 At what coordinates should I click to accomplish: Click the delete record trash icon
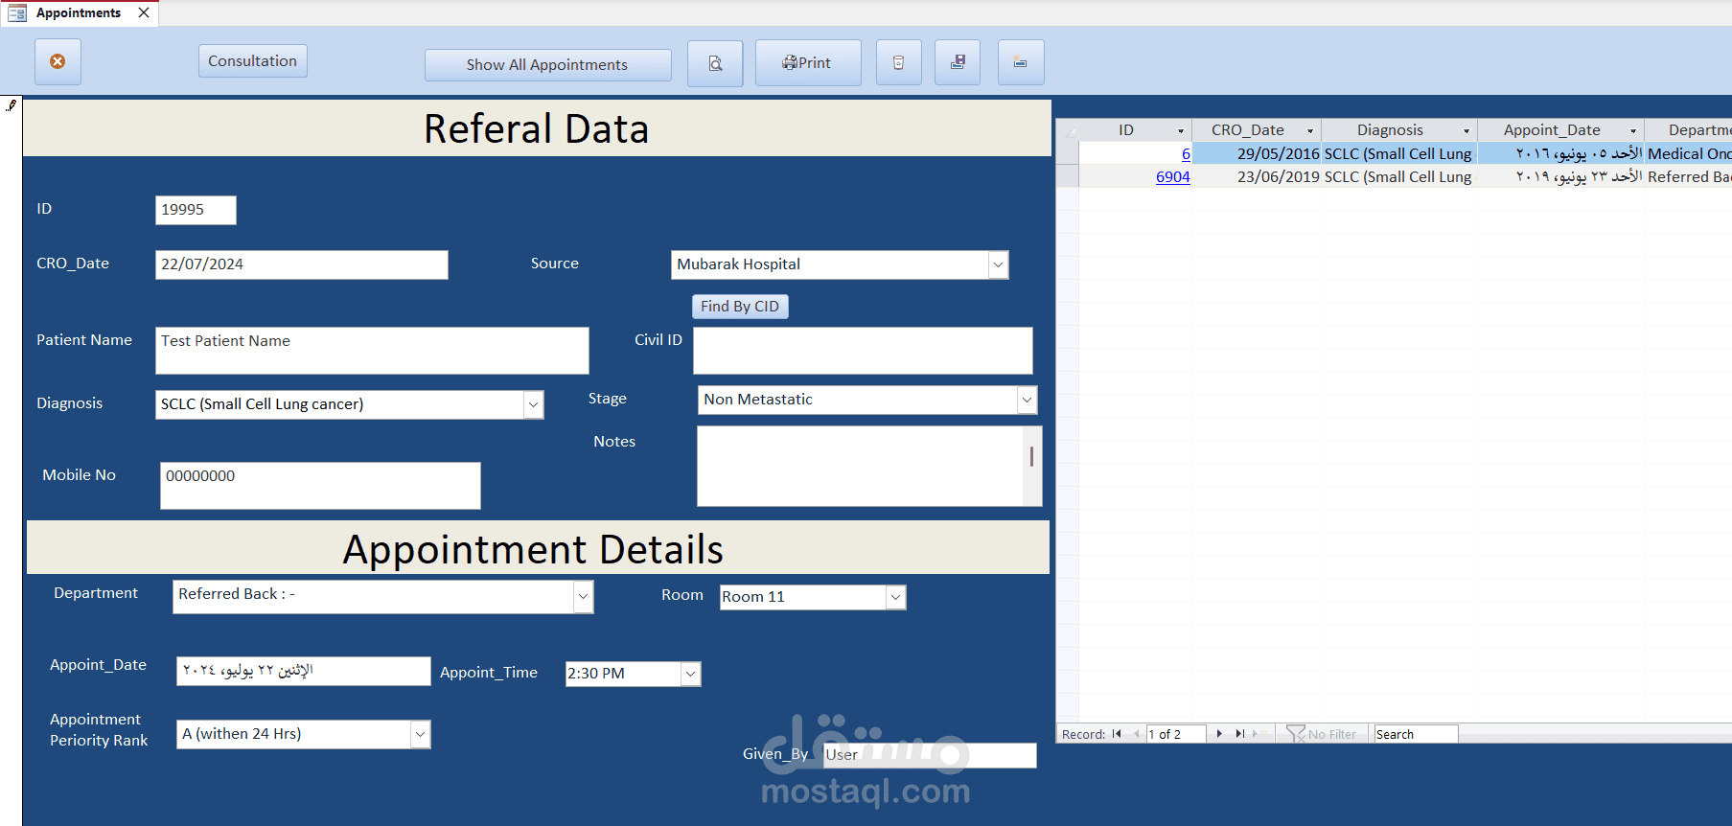(898, 62)
